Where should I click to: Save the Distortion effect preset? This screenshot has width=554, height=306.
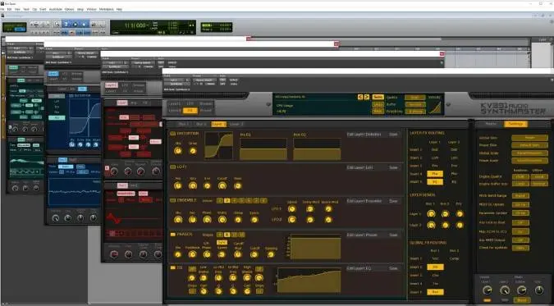pos(393,135)
